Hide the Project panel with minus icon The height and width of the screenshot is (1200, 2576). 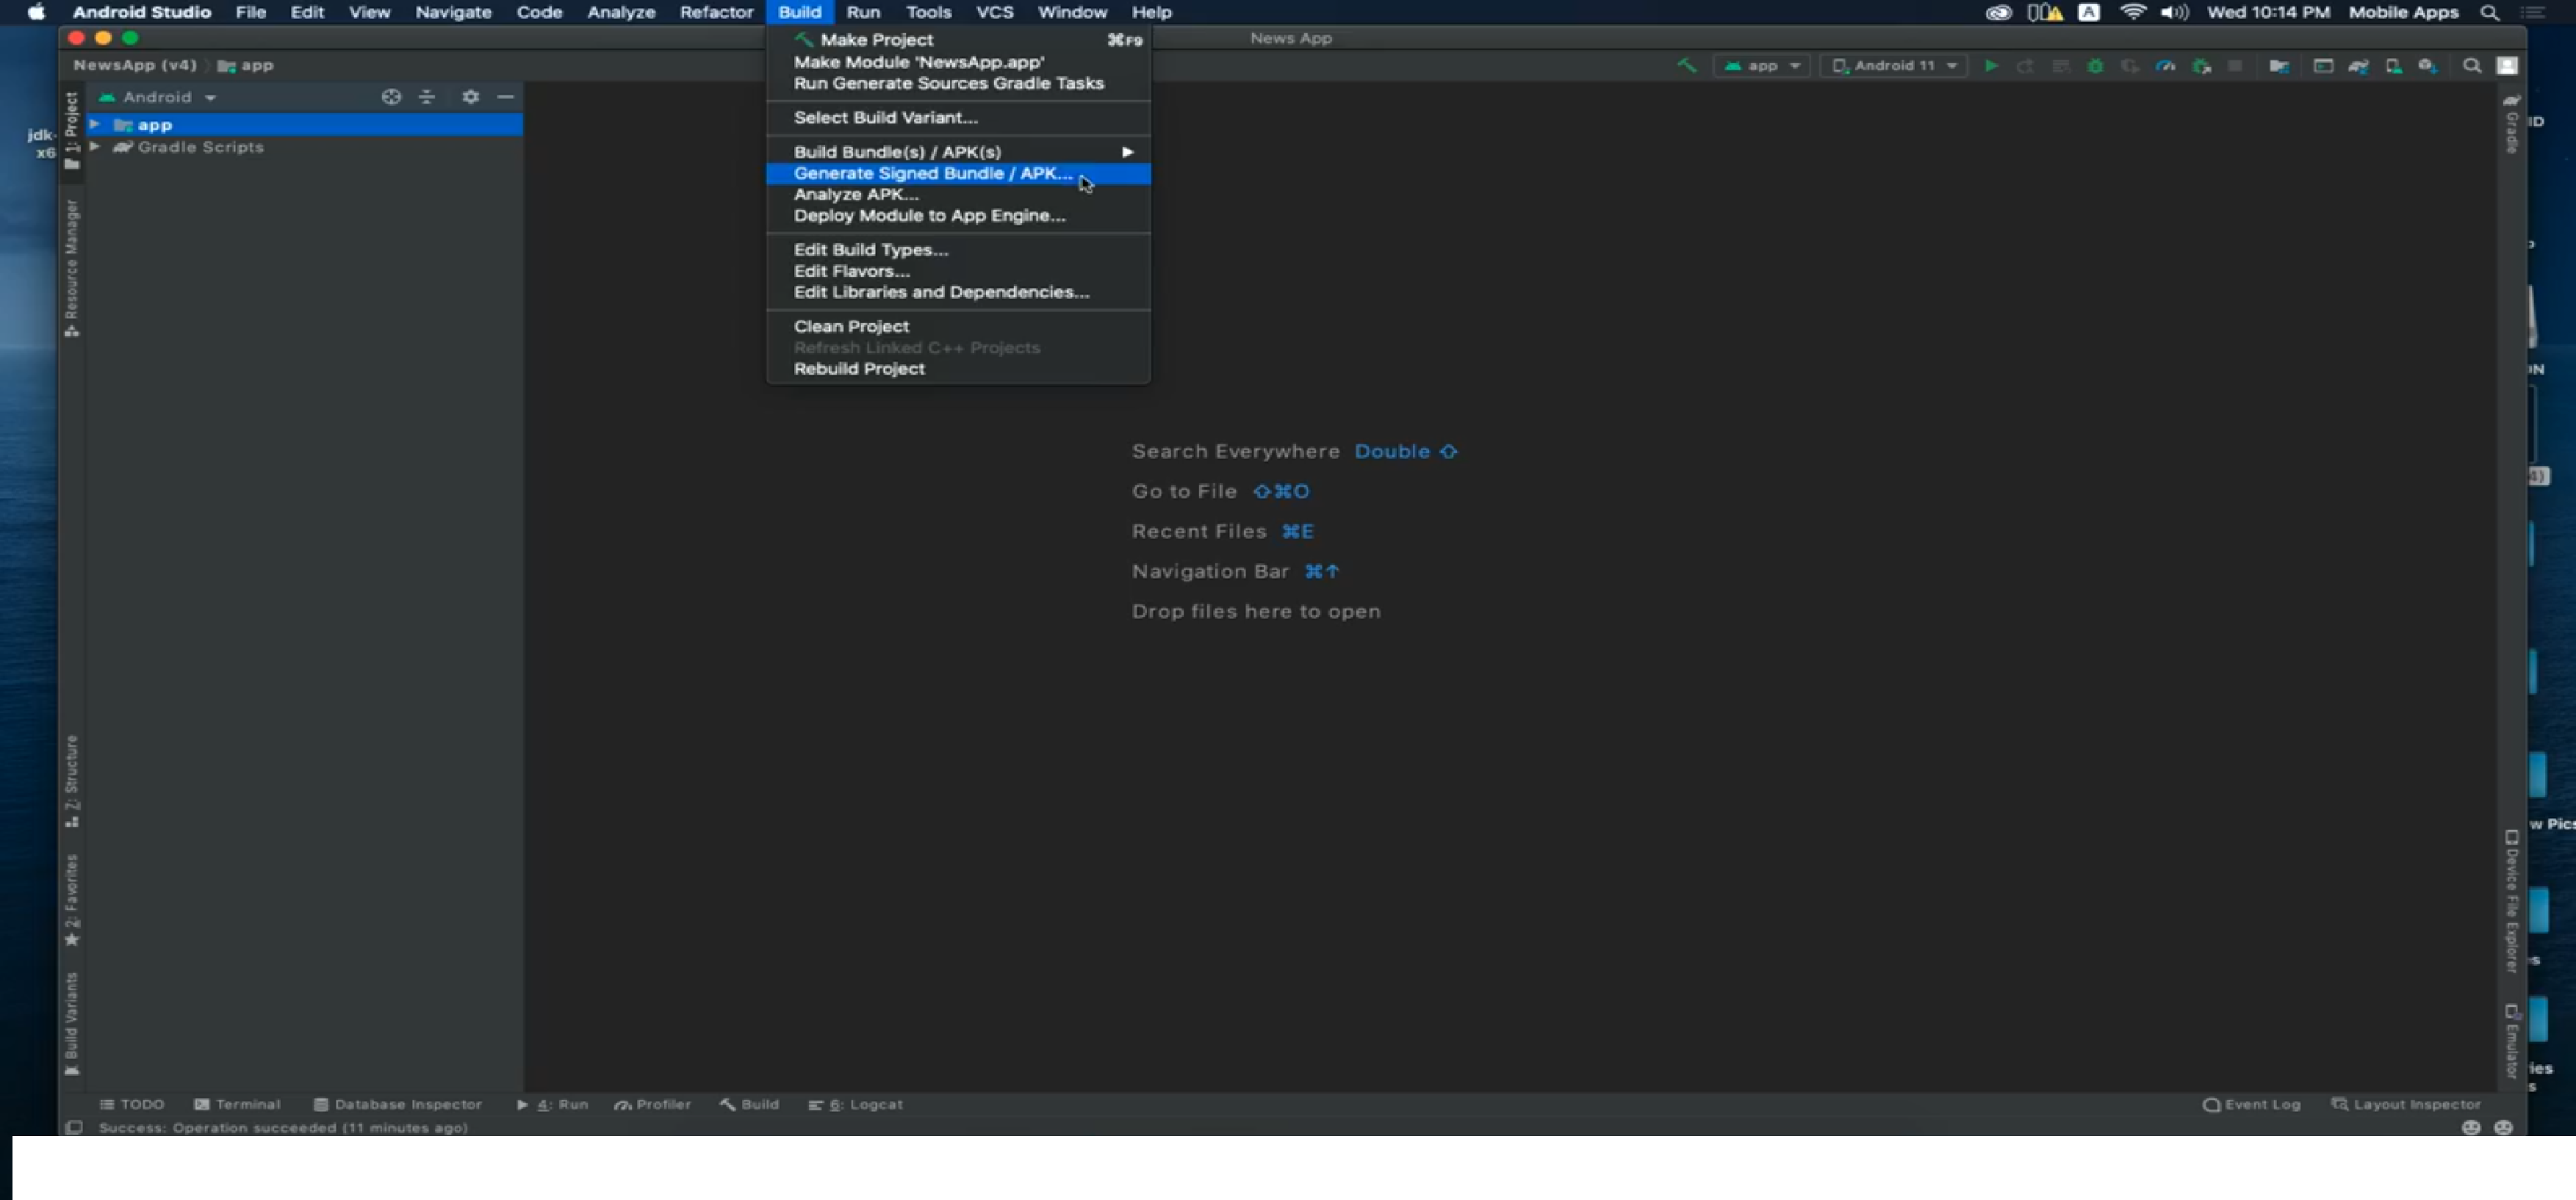[x=505, y=97]
